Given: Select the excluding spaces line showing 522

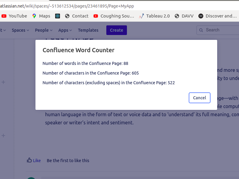Looking at the screenshot, I should click(109, 83).
